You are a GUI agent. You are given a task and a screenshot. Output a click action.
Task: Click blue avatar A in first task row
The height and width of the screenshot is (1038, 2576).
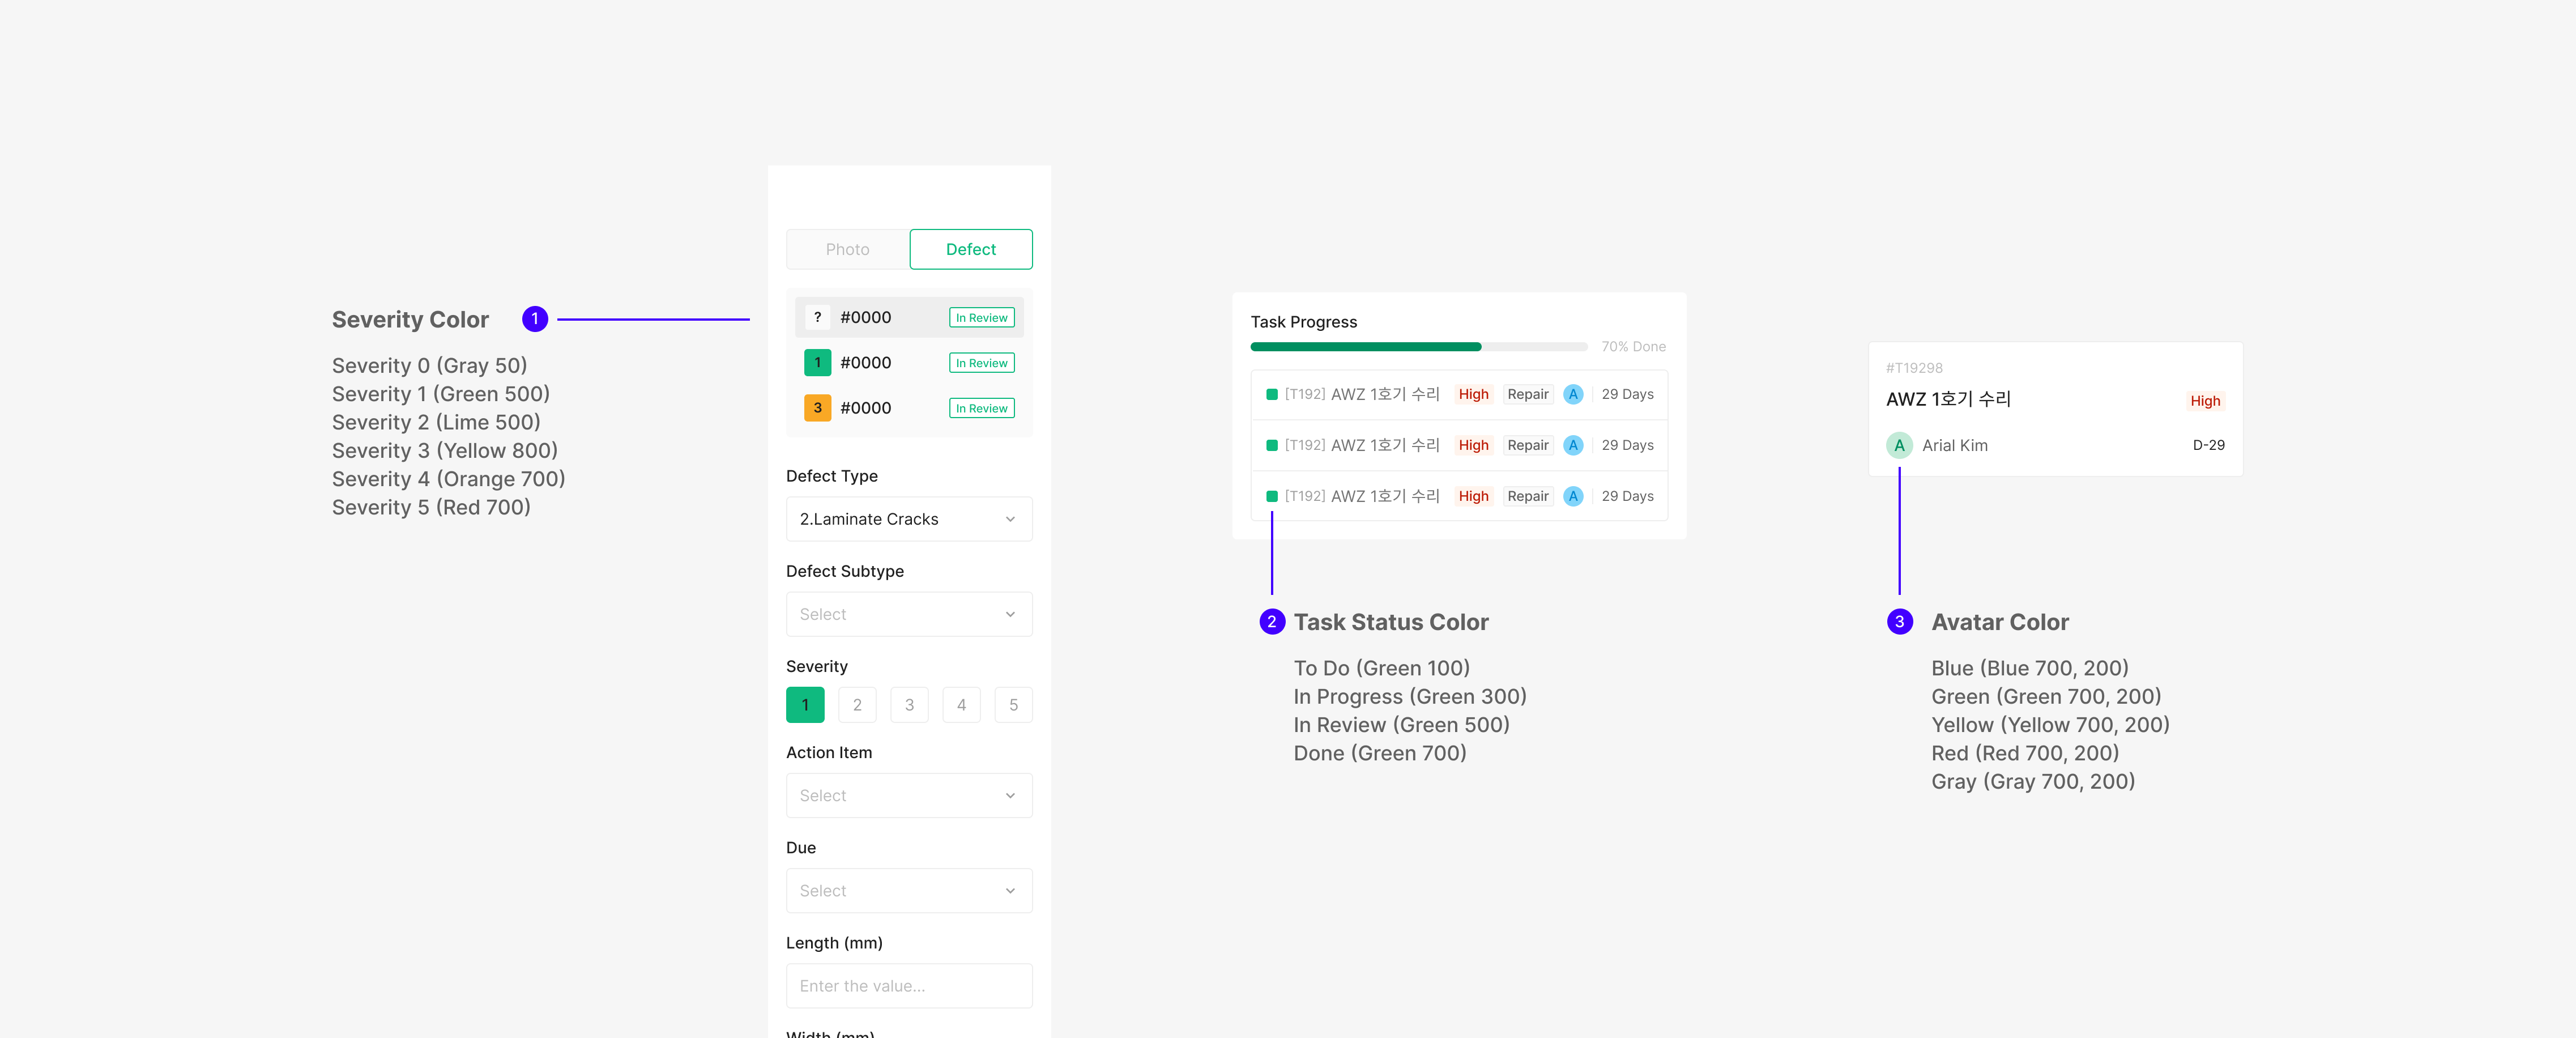coord(1572,394)
